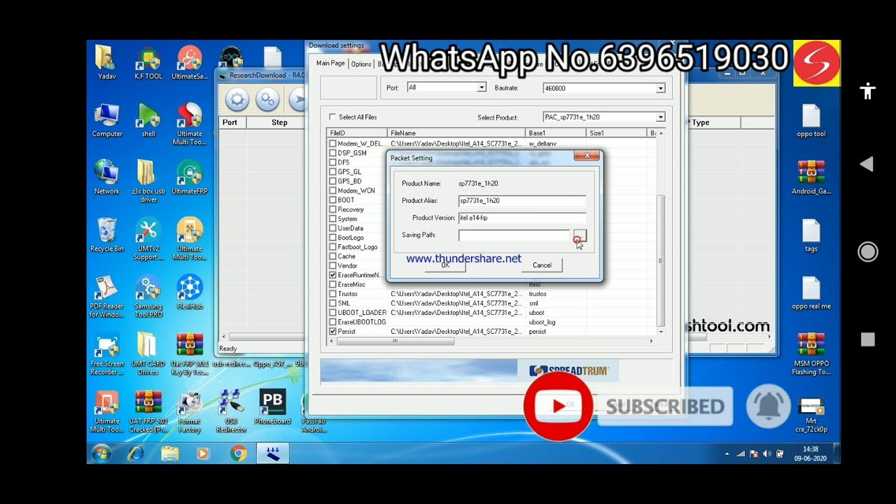Click the Windows Start orb
Screen dimensions: 896x504
101,454
